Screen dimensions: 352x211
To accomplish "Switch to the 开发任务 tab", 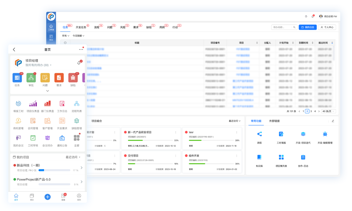I will coord(81,27).
